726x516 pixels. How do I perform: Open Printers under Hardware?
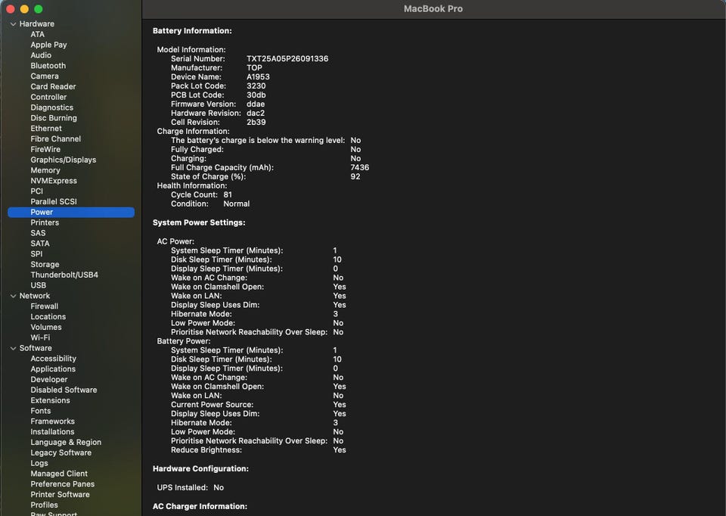tap(45, 222)
